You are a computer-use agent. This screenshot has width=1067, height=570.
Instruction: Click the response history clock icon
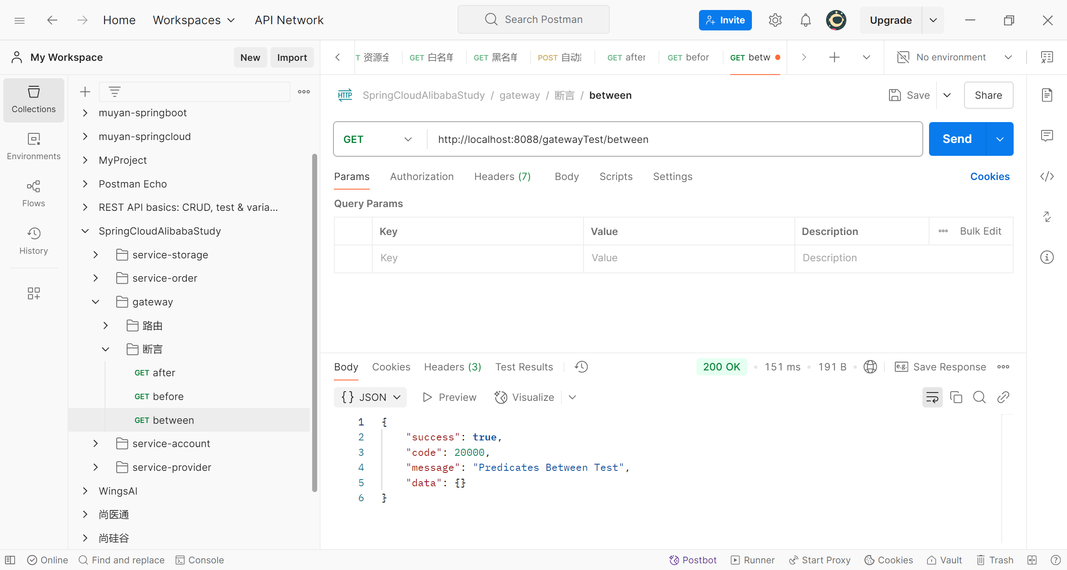[581, 367]
